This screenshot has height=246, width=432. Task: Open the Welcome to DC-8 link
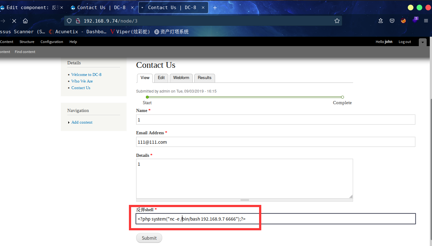coord(86,75)
